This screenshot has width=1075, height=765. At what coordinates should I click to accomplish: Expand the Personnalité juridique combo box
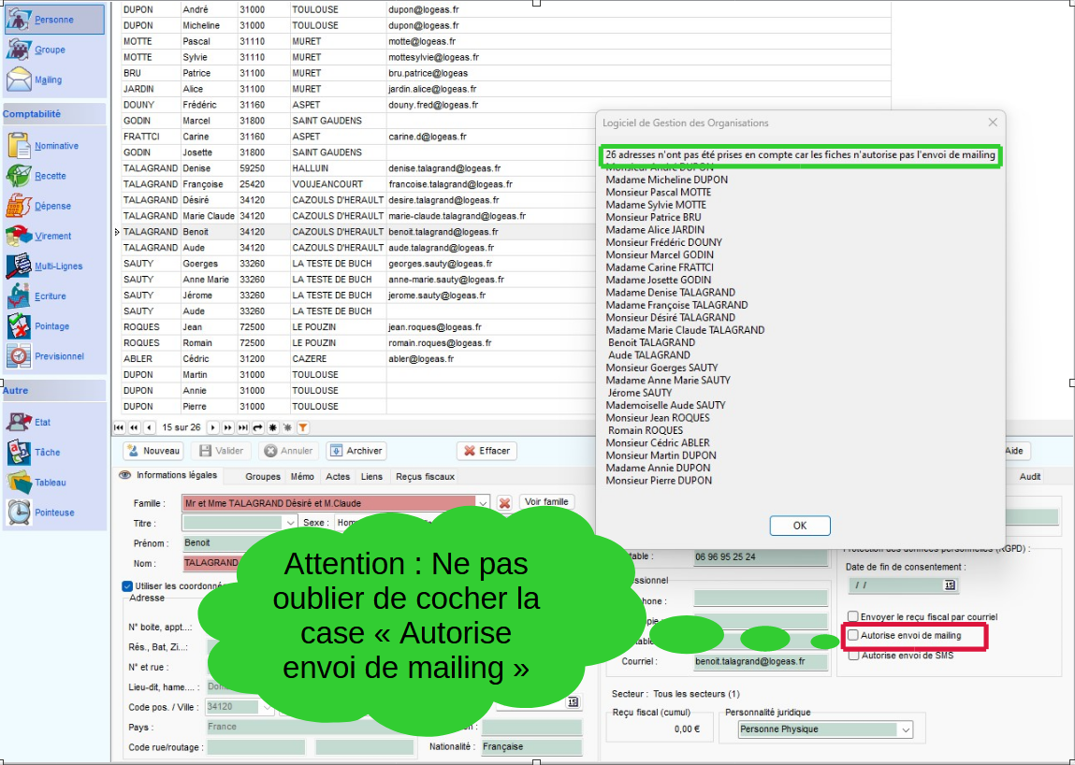pos(906,729)
